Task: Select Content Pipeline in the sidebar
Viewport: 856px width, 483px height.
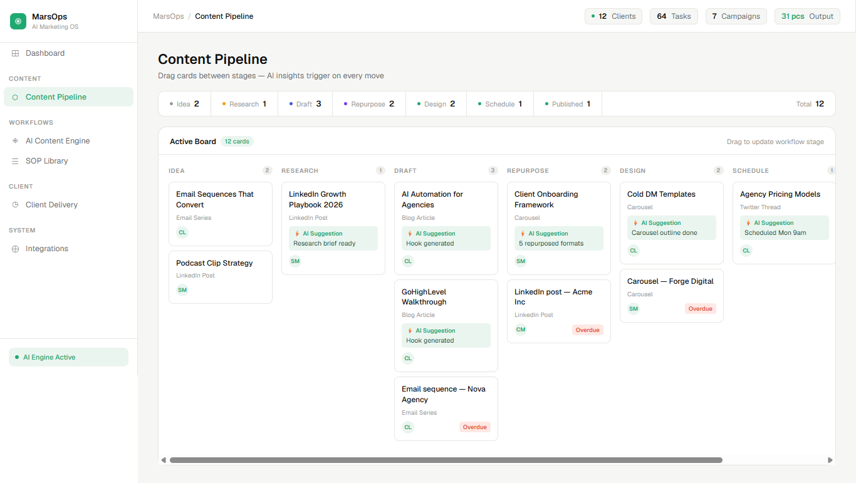Action: pyautogui.click(x=68, y=97)
